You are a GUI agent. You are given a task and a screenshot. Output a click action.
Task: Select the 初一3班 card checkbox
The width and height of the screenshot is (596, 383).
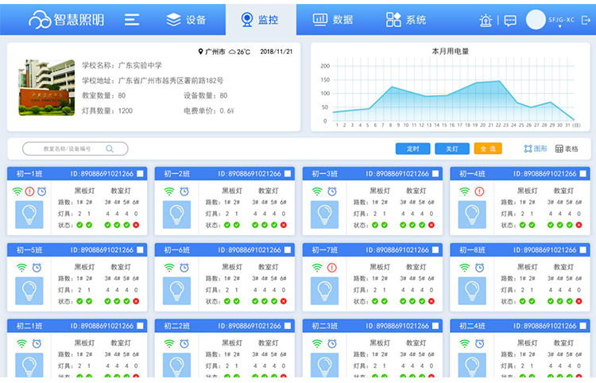[435, 173]
